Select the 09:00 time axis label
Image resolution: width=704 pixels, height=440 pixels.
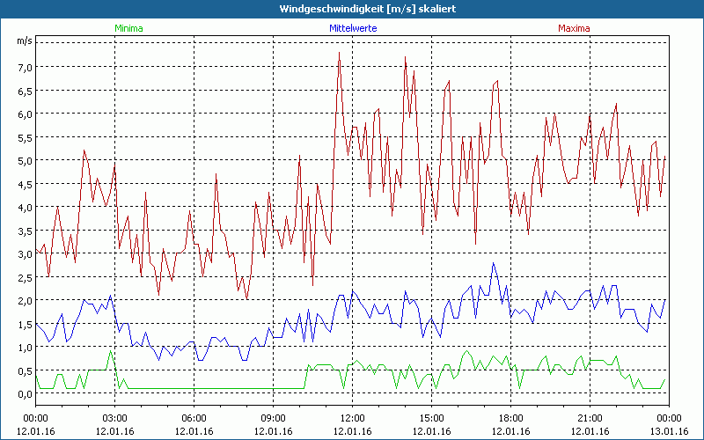tap(273, 418)
